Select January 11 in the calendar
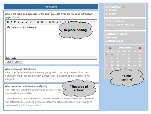Image resolution: width=151 pixels, height=114 pixels. tap(135, 58)
